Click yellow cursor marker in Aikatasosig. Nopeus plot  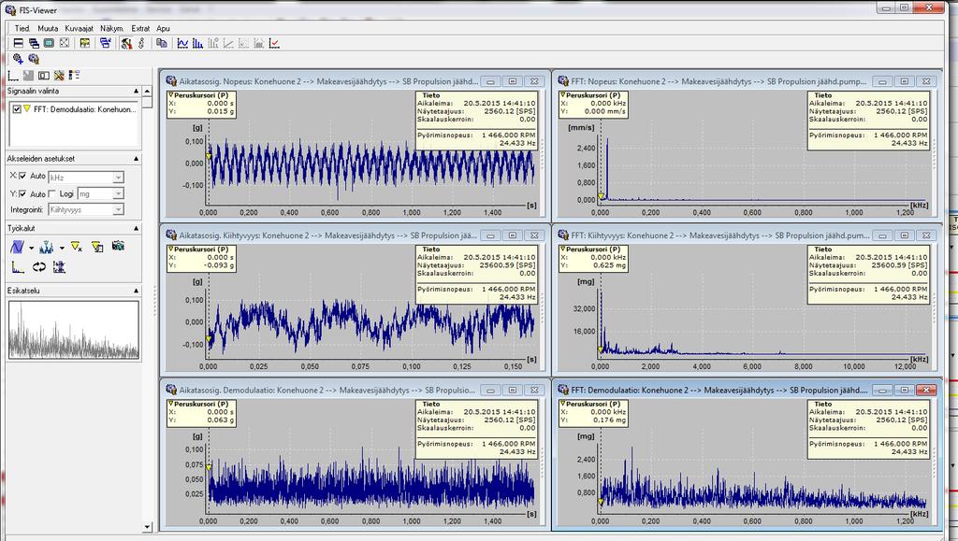[x=209, y=157]
